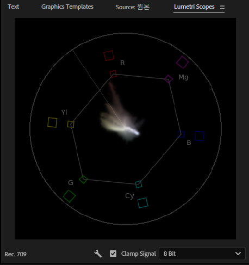Toggle the Clamp Signal checkbox
The image size is (249, 265).
tap(113, 254)
